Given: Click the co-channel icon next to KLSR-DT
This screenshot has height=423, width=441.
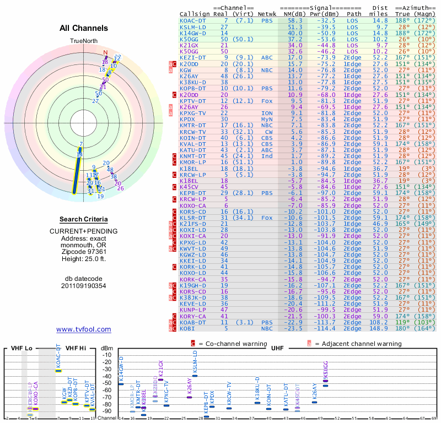Looking at the screenshot, I should (x=175, y=218).
